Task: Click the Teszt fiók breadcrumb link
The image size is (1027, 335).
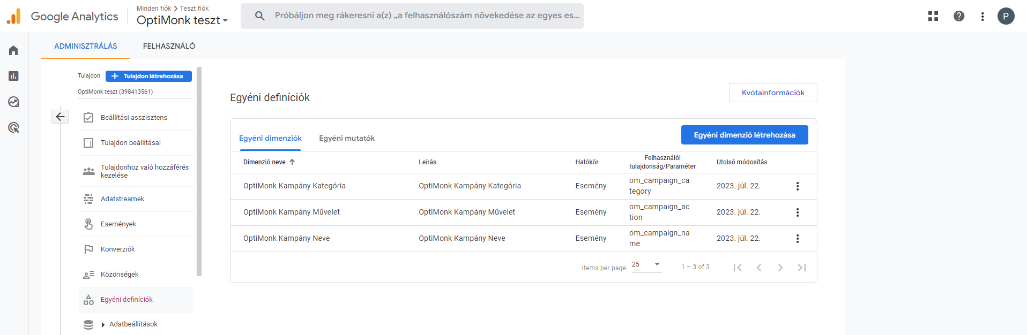Action: click(195, 9)
